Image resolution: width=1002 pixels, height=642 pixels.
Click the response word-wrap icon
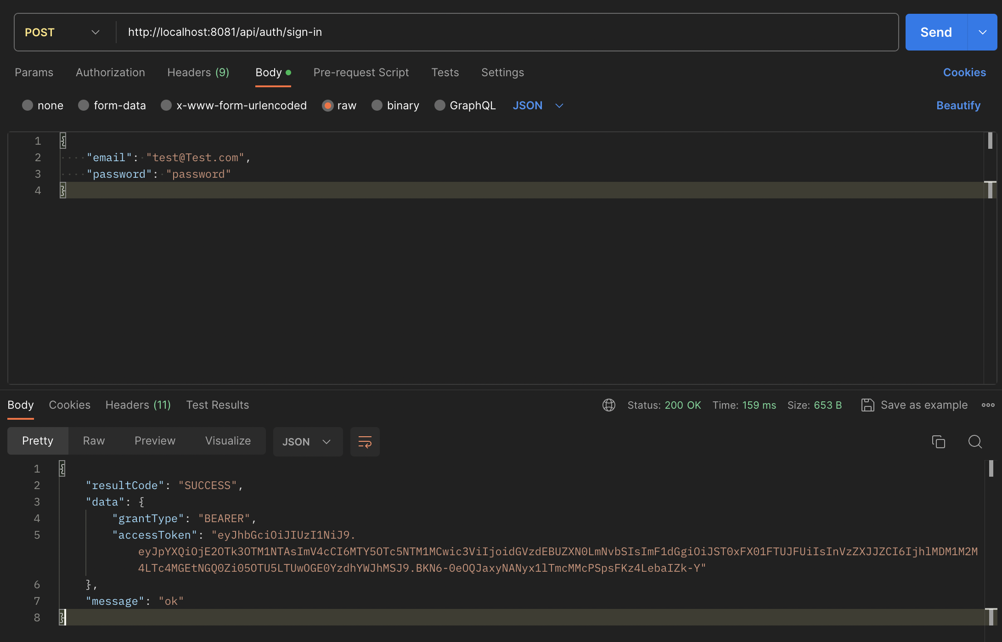click(x=365, y=442)
